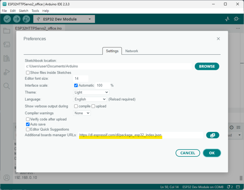Open the Sketchbook folder sidebar icon

[x=7, y=31]
